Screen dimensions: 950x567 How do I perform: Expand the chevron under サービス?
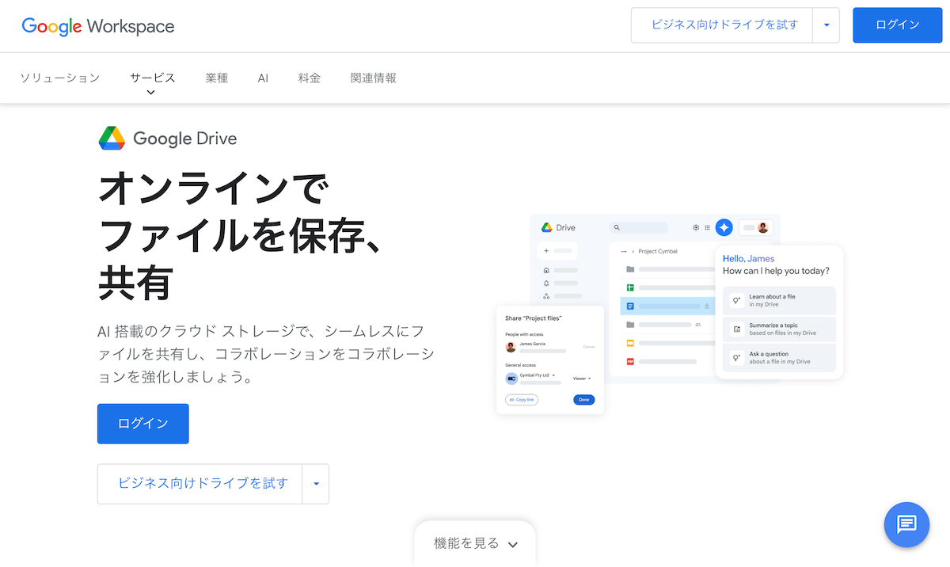point(150,93)
